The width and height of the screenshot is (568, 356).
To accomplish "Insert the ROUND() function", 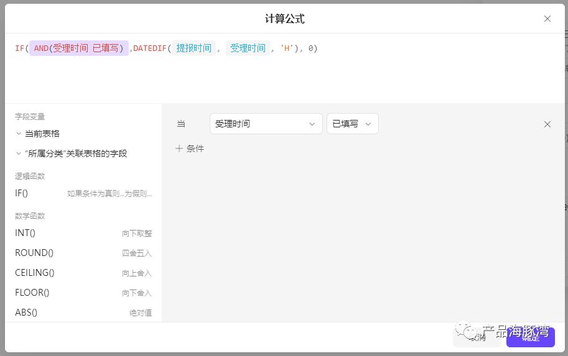I will pos(83,253).
